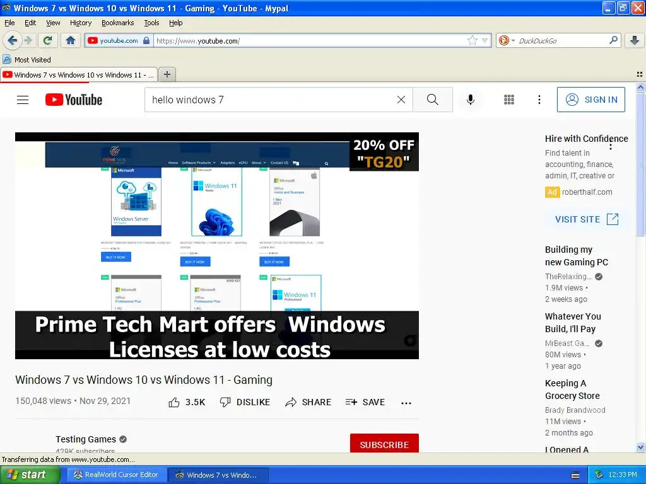Viewport: 646px width, 484px height.
Task: Click the vertical scrollbar thumb
Action: 640,164
